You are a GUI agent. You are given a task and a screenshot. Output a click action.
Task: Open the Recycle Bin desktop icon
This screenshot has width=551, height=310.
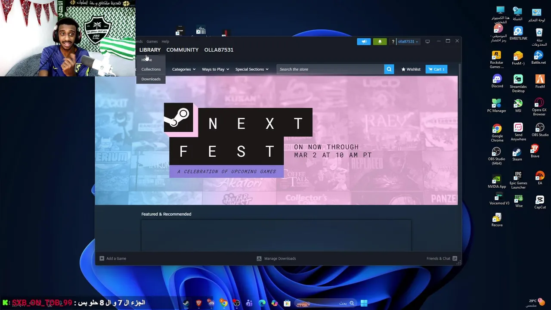539,37
